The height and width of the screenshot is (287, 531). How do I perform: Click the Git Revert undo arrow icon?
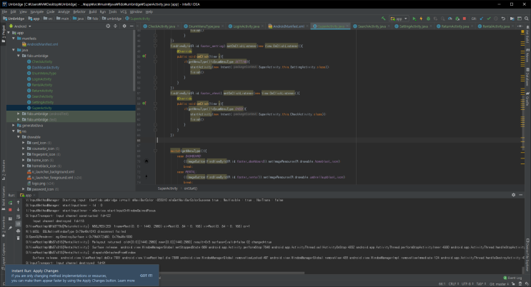(503, 19)
